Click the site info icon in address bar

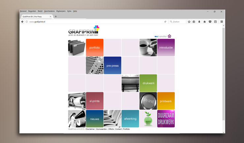point(27,22)
